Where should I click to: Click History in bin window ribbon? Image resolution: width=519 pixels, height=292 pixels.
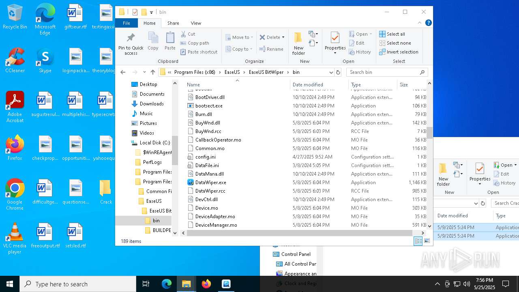[x=360, y=52]
